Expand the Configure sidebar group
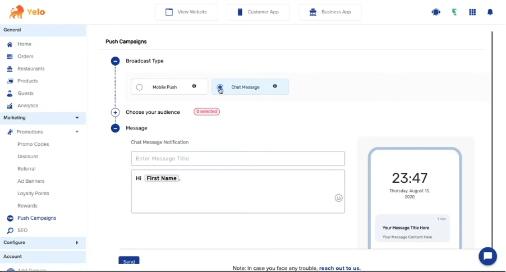 click(77, 243)
